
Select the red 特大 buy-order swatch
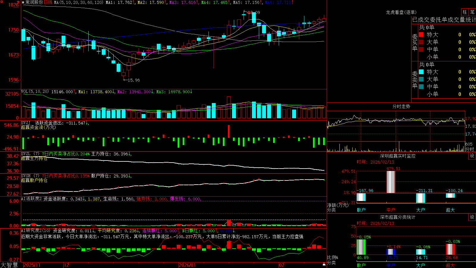point(421,35)
